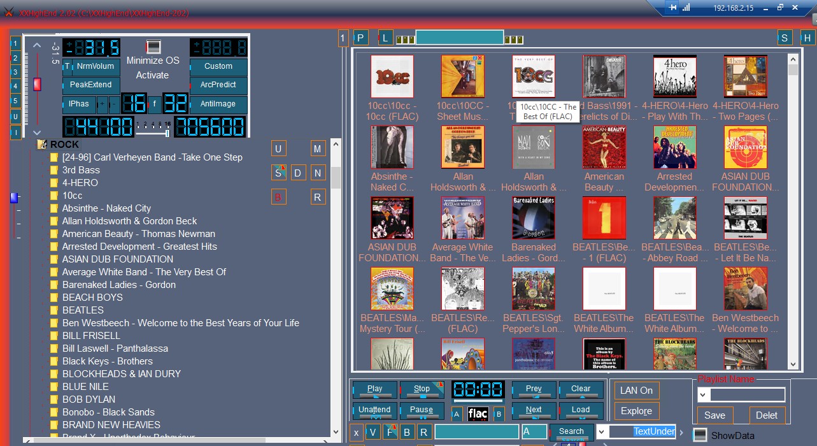Screen dimensions: 817x446
Task: Click the network signal icon in the title bar
Action: tap(686, 8)
